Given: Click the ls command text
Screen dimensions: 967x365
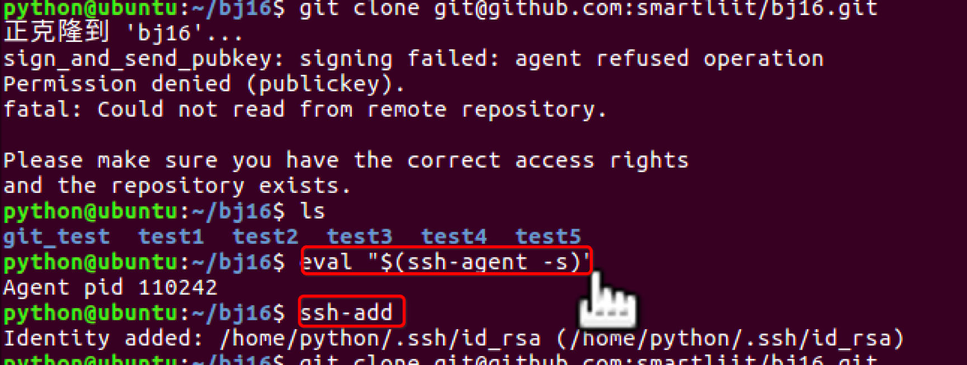Looking at the screenshot, I should coord(313,211).
